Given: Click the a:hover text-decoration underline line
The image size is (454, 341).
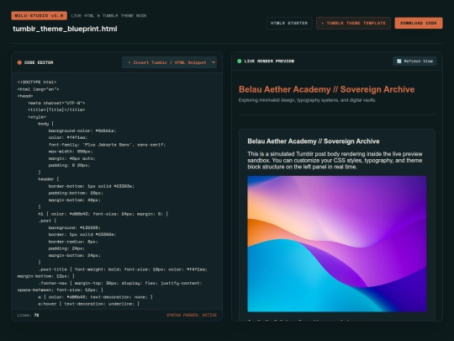Looking at the screenshot, I should point(88,304).
